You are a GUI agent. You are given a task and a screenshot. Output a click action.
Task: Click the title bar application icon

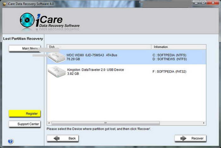click(4, 4)
